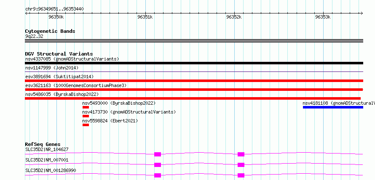Screen dimensions: 375x180
Task: Open the nsv4337085 gnomAD variant label
Action: pyautogui.click(x=72, y=59)
